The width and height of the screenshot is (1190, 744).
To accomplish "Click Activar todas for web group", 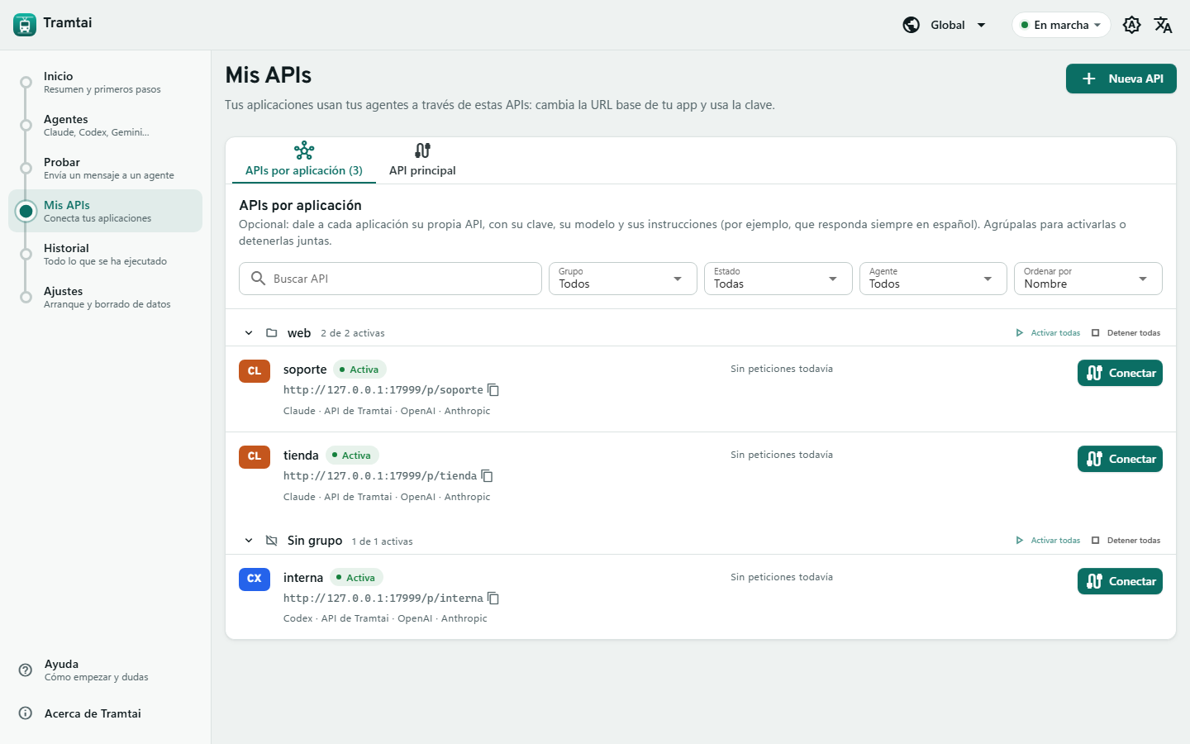I will pyautogui.click(x=1048, y=333).
